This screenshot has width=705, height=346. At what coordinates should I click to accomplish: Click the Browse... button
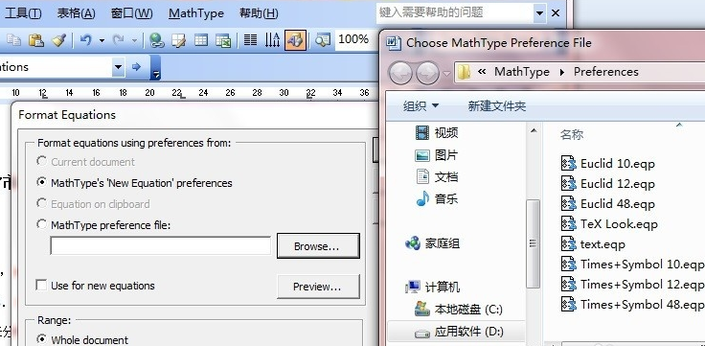318,245
